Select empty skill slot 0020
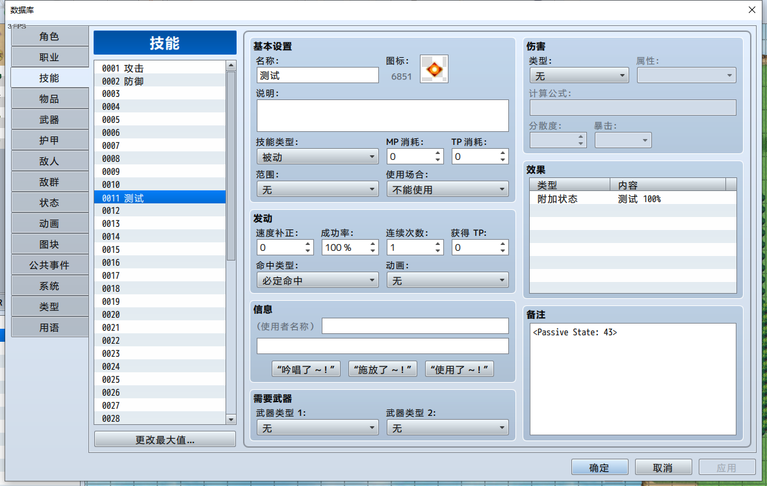 point(160,314)
